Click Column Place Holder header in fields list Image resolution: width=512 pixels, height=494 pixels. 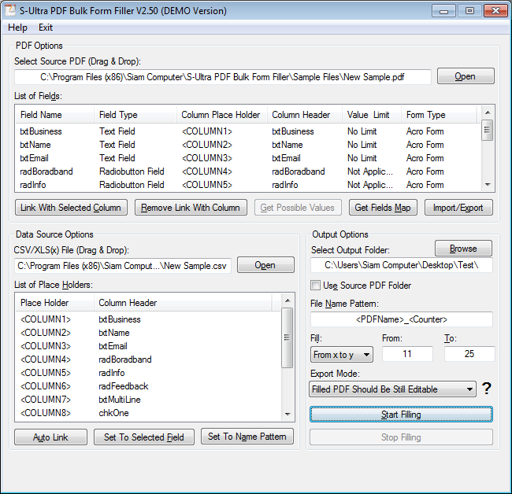tap(222, 115)
